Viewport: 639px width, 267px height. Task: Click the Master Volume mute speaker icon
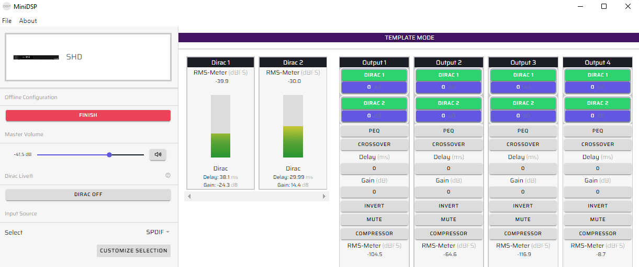pyautogui.click(x=158, y=154)
